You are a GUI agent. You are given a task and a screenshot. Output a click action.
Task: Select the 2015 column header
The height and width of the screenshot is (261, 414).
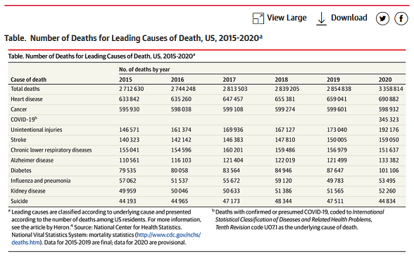pos(125,80)
